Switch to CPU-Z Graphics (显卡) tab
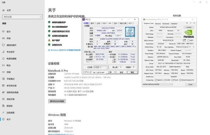This screenshot has height=135, width=210. point(116,23)
